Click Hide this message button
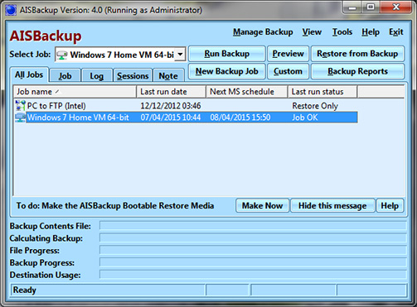 pos(332,205)
